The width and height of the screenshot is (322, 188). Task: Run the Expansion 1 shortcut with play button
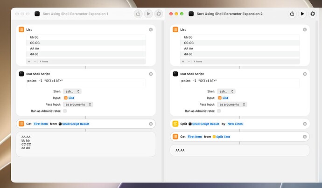(x=148, y=14)
